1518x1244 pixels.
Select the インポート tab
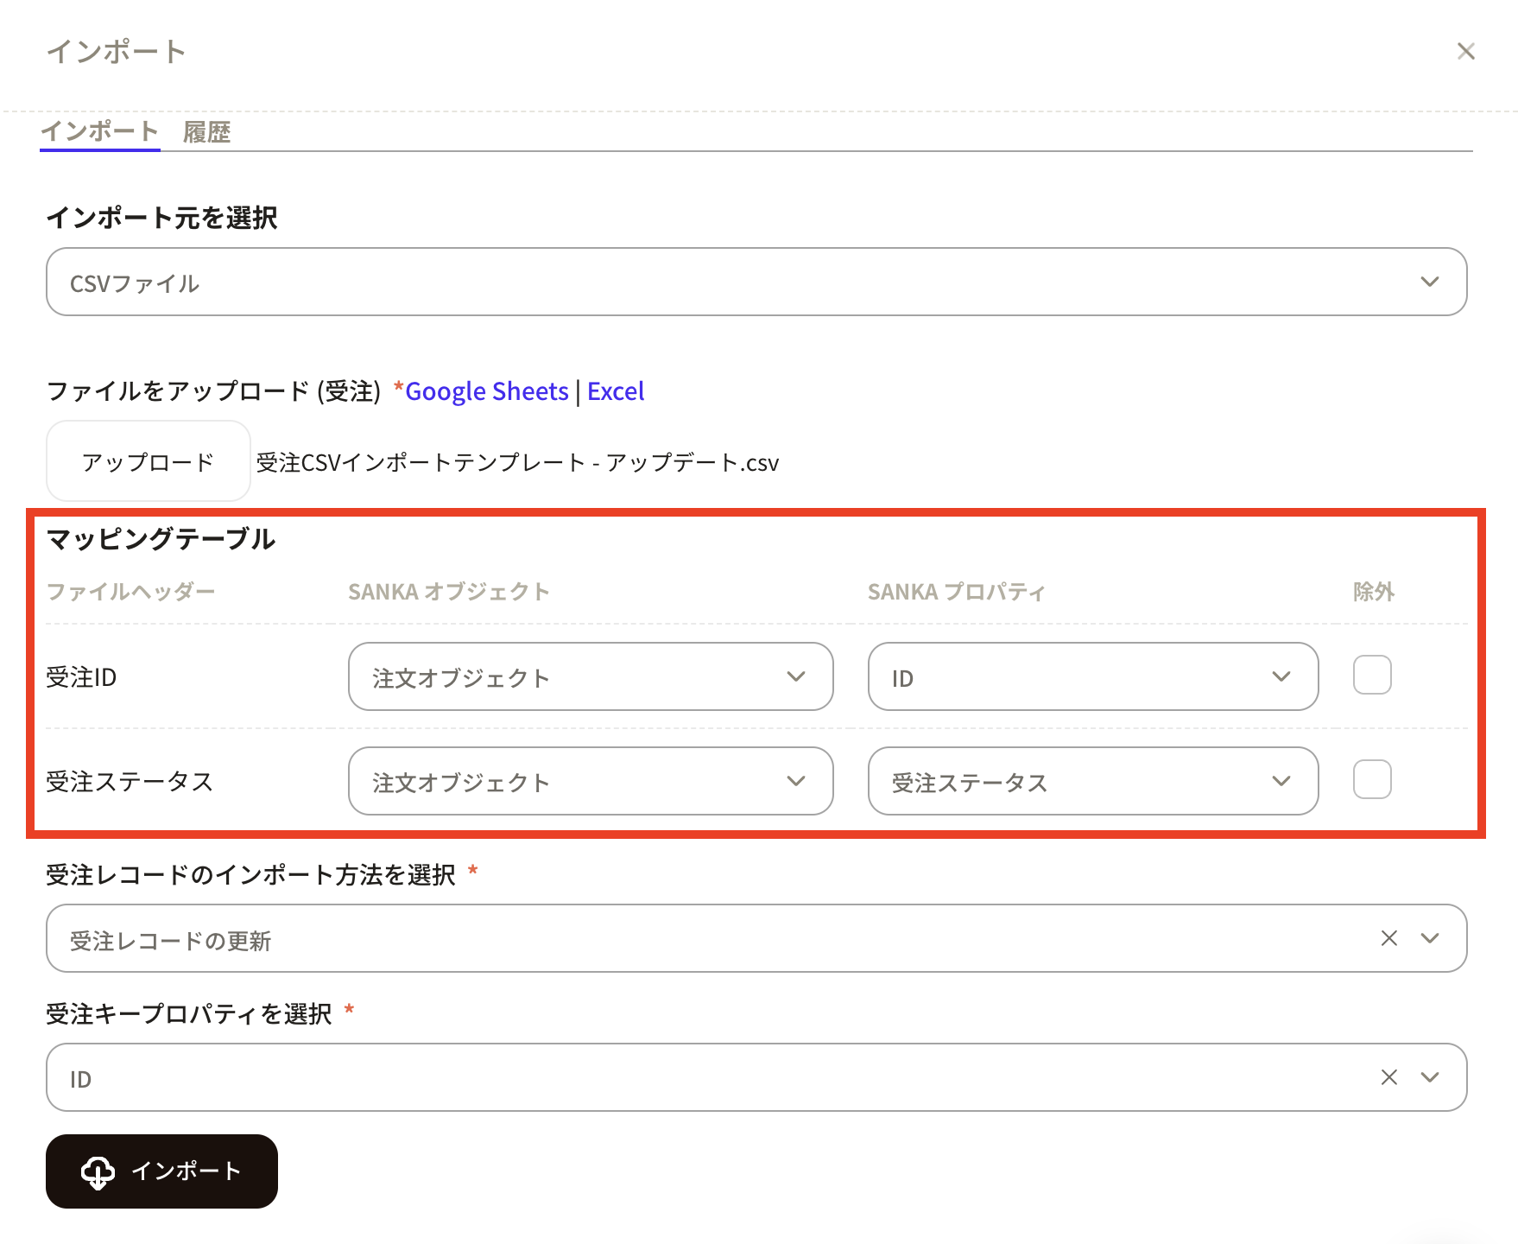pos(99,131)
